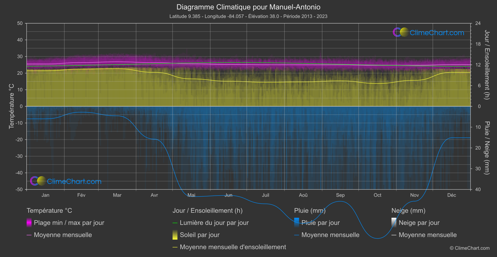The image size is (497, 257).
Task: Click the white Neige par jour swatch
Action: coord(394,223)
